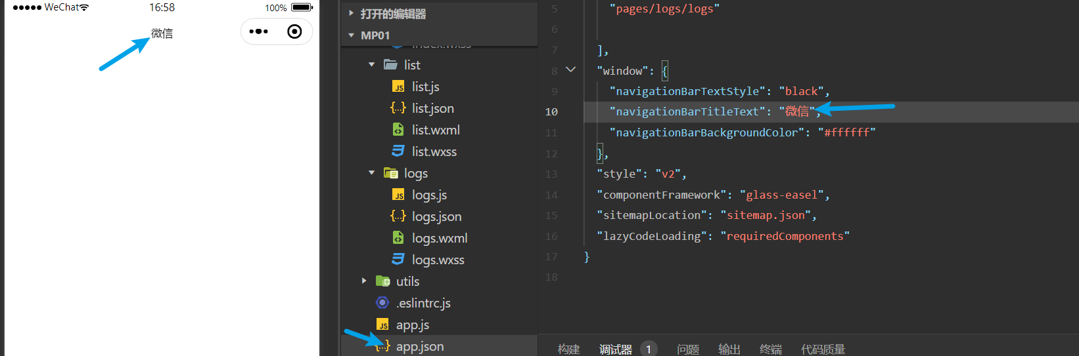Collapse the logs folder arrow
This screenshot has height=356, width=1079.
(371, 173)
